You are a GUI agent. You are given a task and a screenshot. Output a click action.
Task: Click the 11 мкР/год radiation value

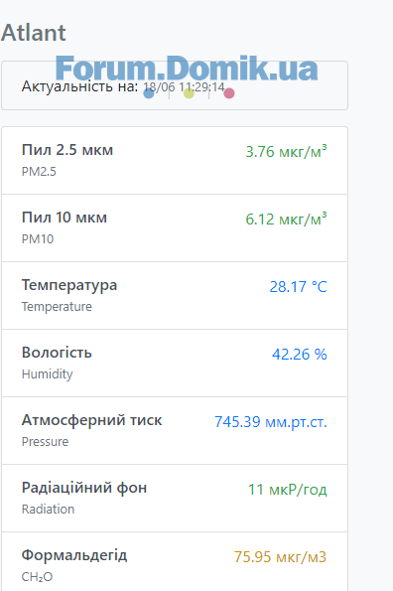pyautogui.click(x=288, y=490)
